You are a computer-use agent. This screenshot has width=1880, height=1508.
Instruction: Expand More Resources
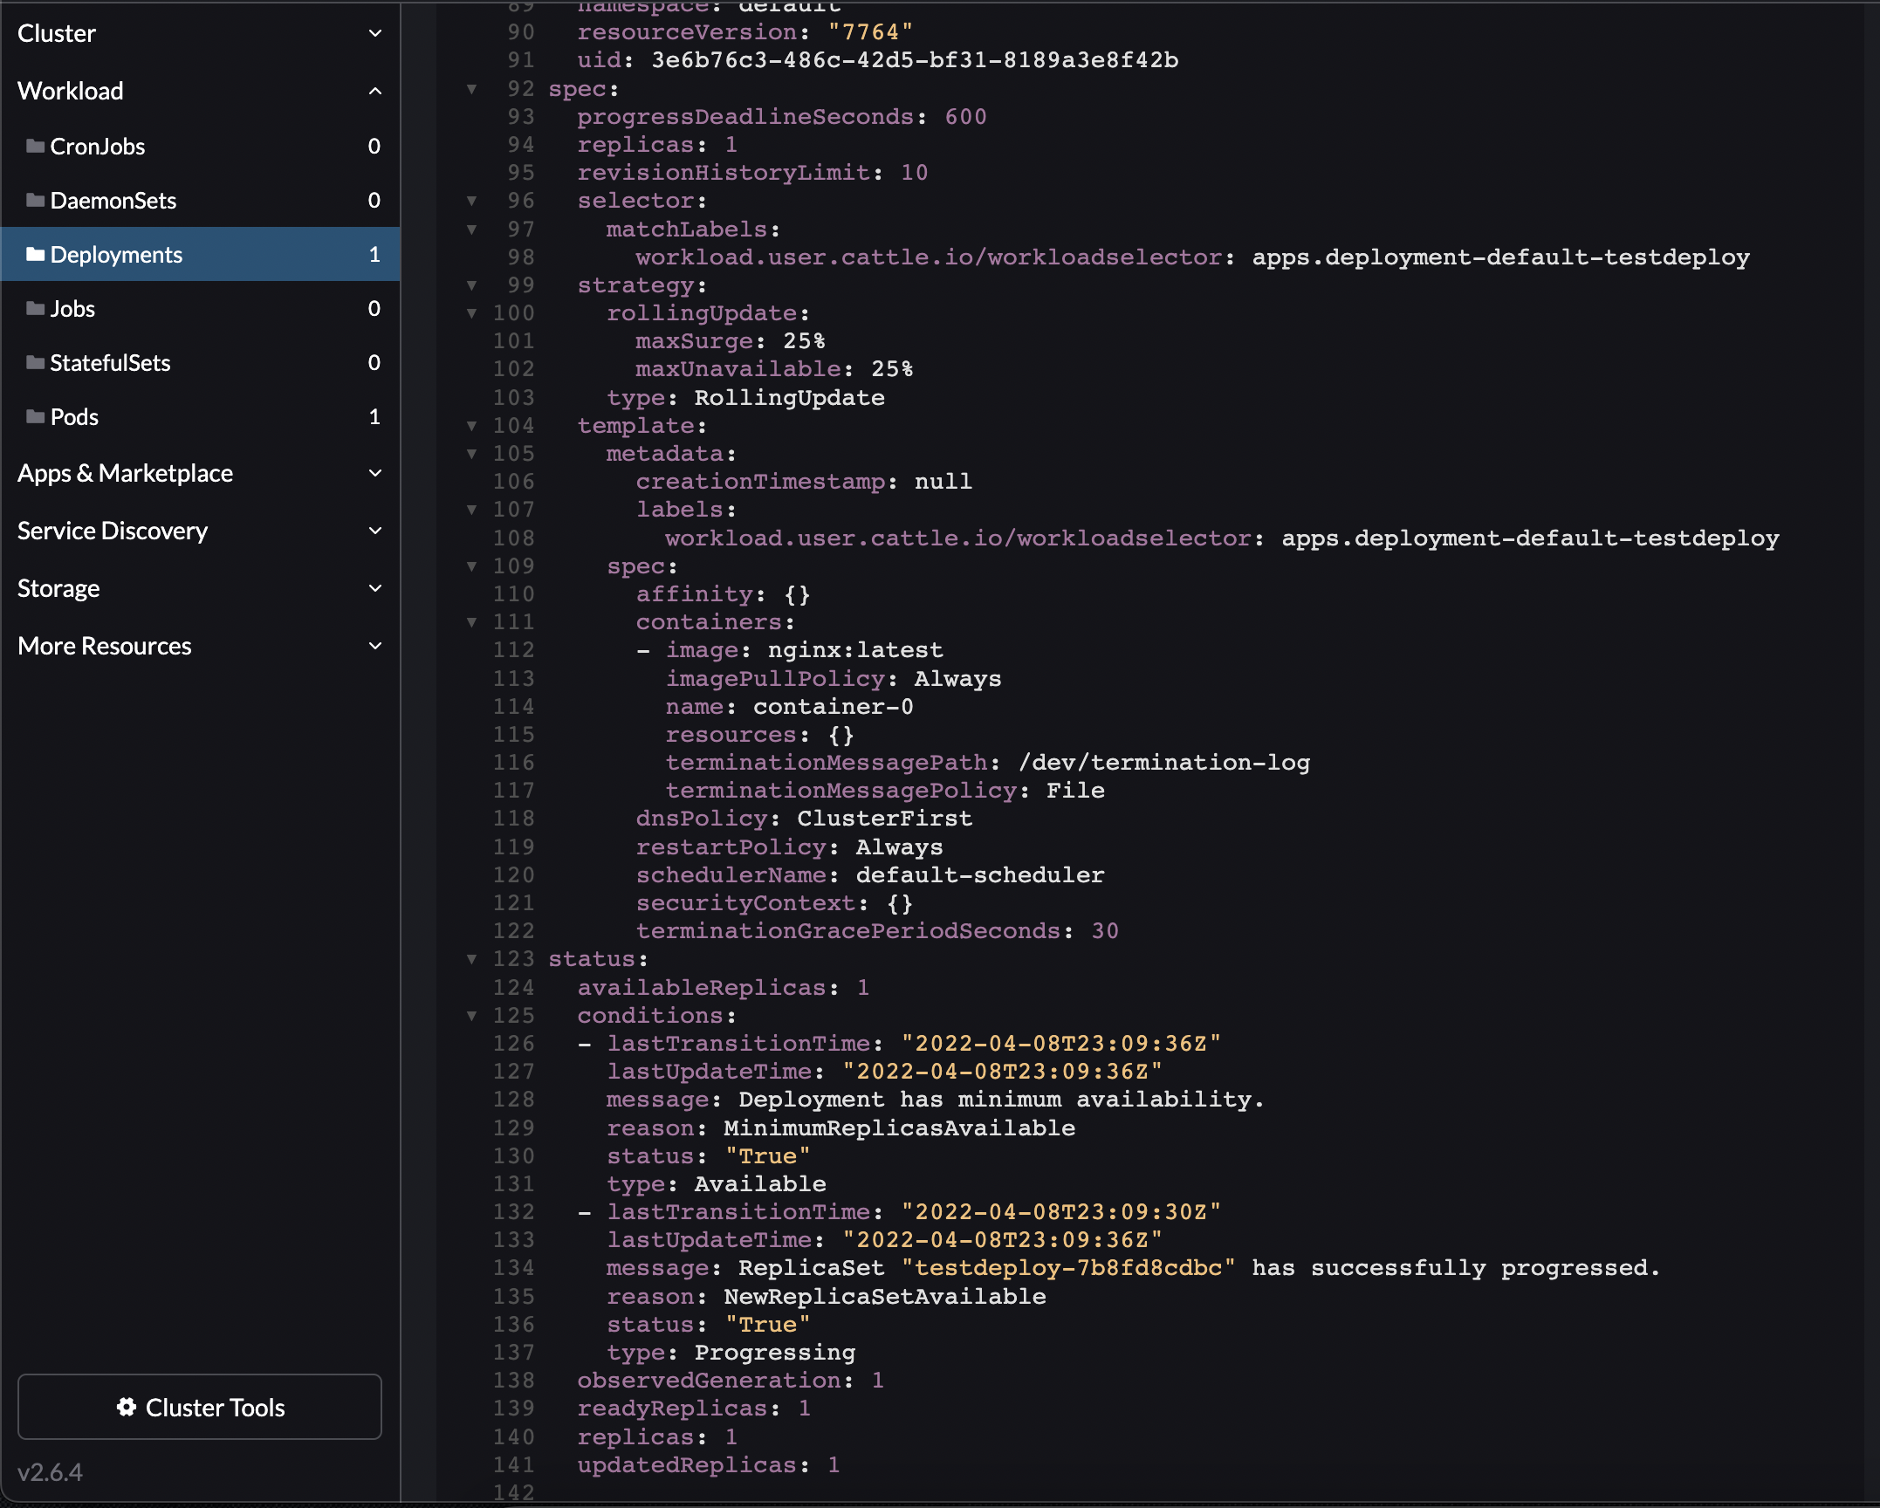(375, 645)
